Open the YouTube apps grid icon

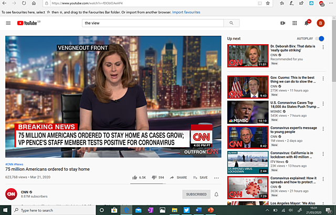pos(295,23)
